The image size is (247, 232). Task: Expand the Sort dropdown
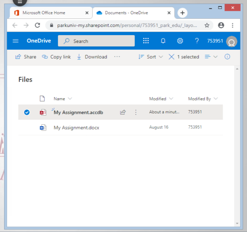tap(150, 57)
